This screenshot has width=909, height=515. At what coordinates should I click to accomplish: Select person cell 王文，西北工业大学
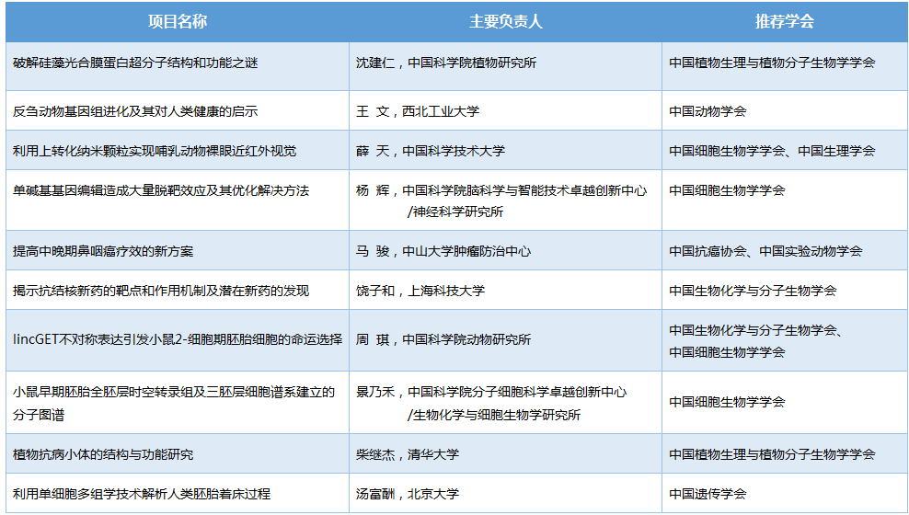(x=418, y=111)
